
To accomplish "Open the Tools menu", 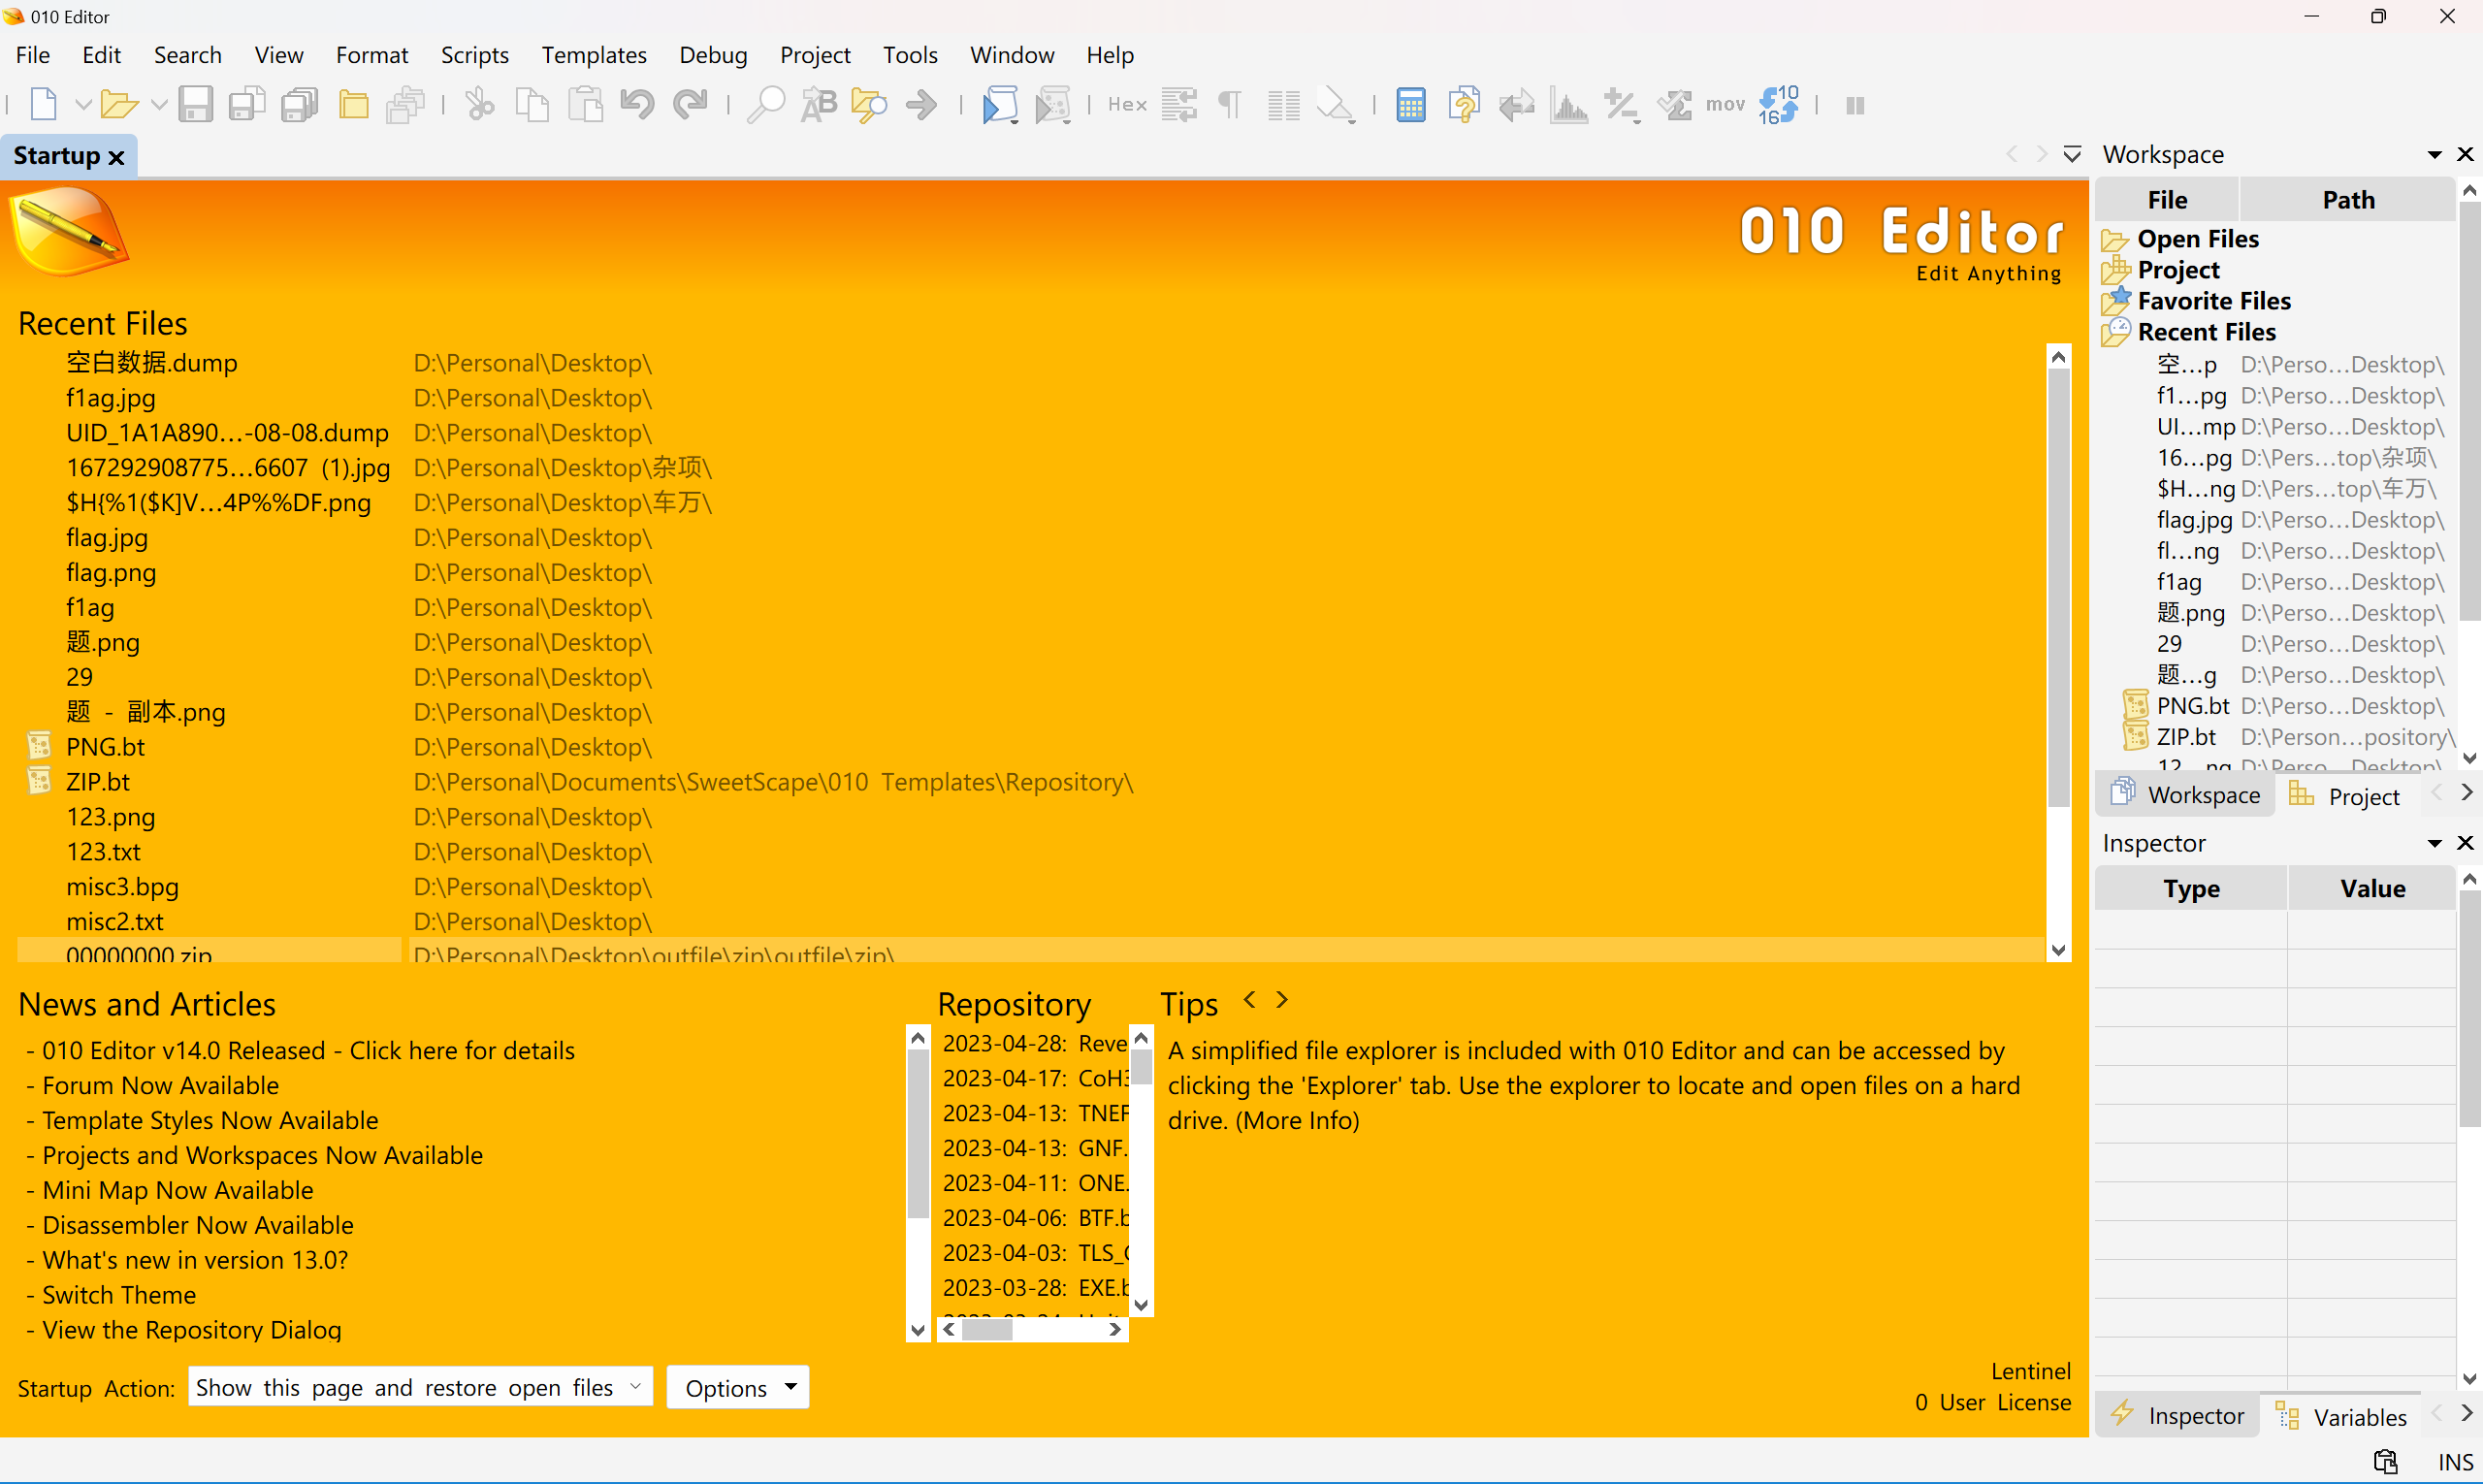I will point(909,55).
